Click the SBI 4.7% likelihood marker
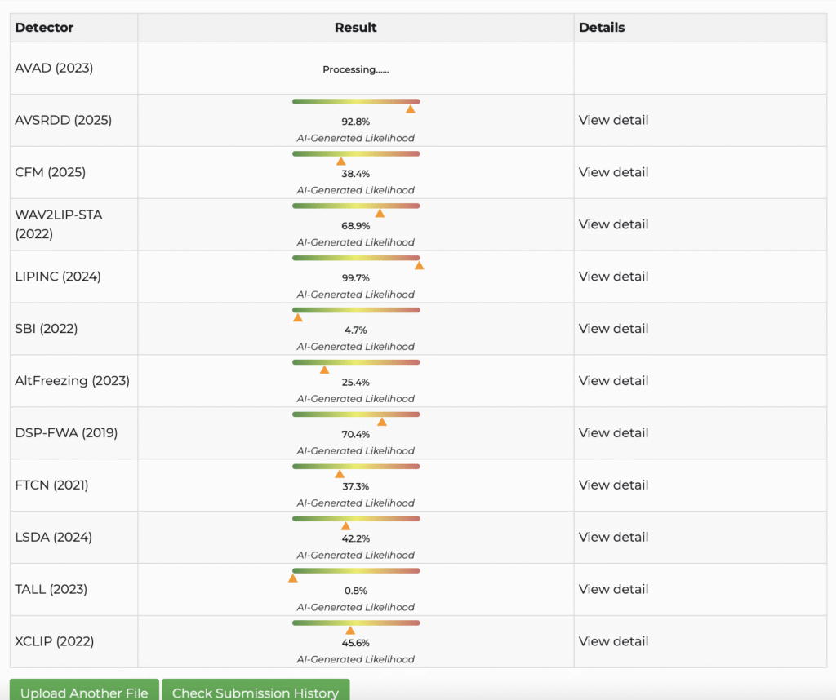 coord(298,317)
